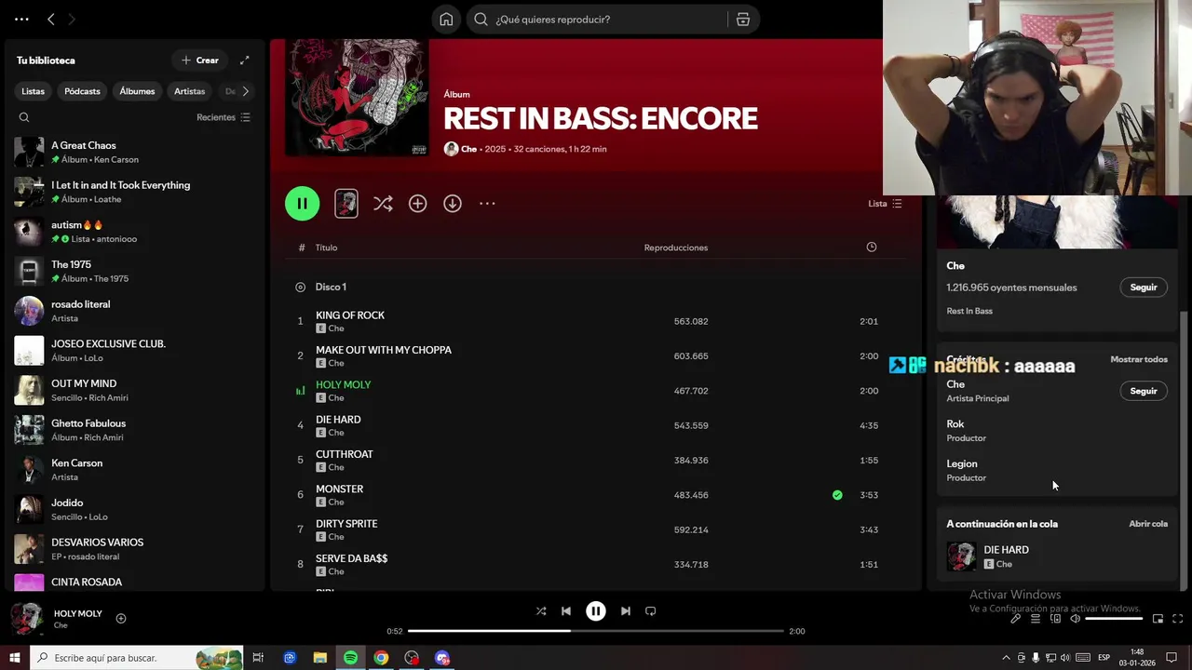Open the autism playlist in library
The width and height of the screenshot is (1192, 670).
point(135,232)
